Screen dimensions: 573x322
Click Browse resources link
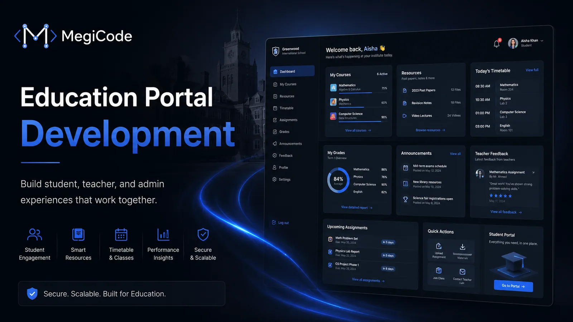(430, 130)
